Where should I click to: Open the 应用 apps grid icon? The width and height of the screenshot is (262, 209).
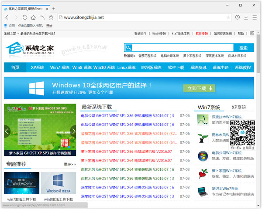(x=5, y=26)
